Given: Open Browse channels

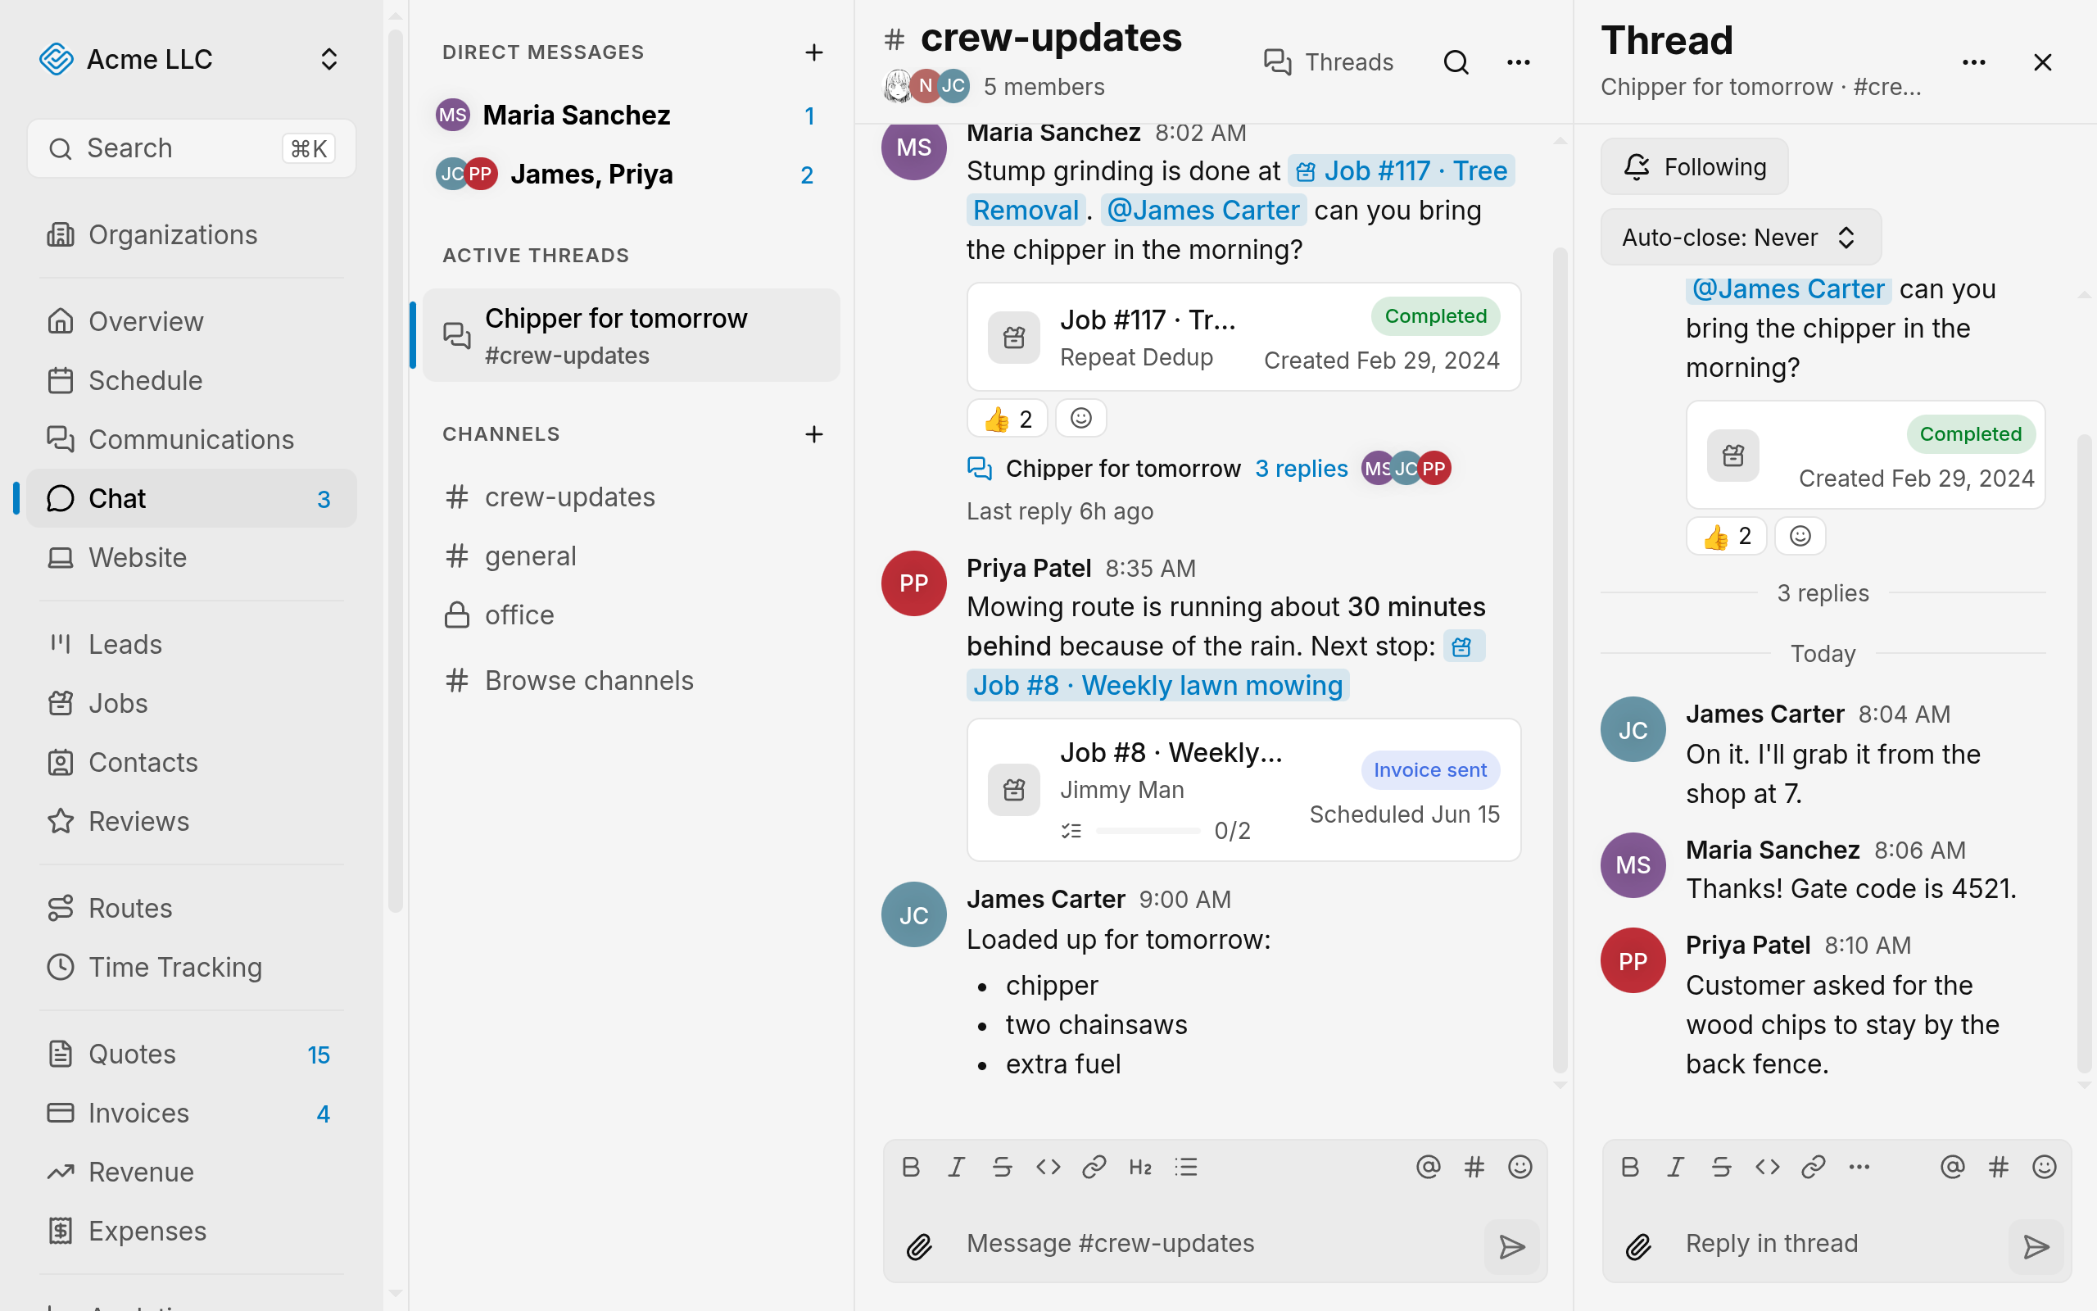Looking at the screenshot, I should pyautogui.click(x=632, y=681).
